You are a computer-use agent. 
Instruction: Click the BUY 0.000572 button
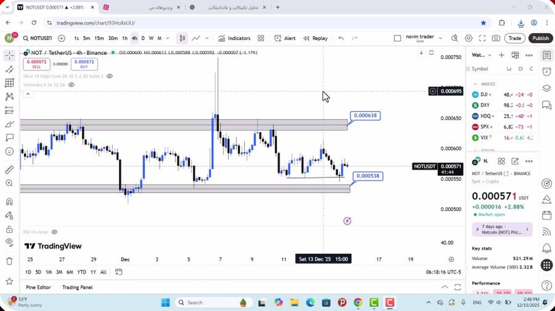pos(84,64)
